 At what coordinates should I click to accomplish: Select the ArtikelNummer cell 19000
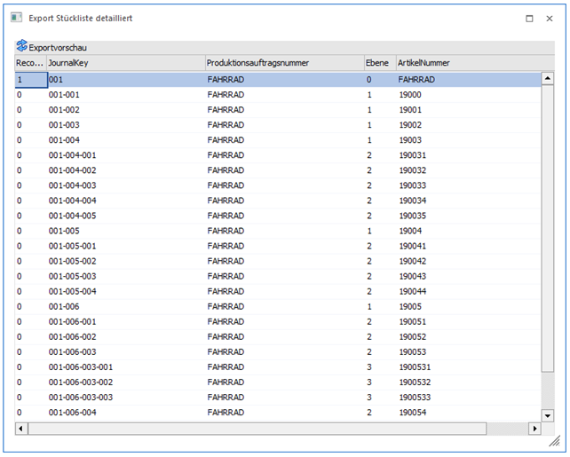click(410, 94)
